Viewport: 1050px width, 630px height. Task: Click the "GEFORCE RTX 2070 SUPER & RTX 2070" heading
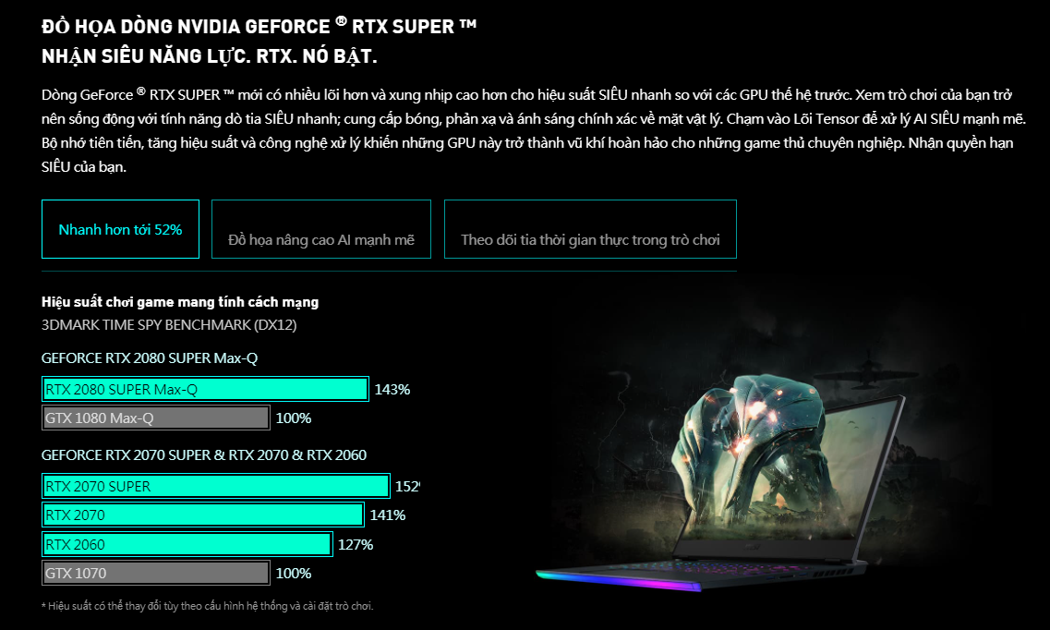(x=204, y=454)
